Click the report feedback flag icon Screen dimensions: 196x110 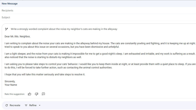pos(43,94)
